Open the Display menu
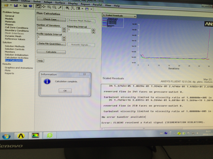Image resolution: width=213 pixels, height=159 pixels. (x=73, y=3)
